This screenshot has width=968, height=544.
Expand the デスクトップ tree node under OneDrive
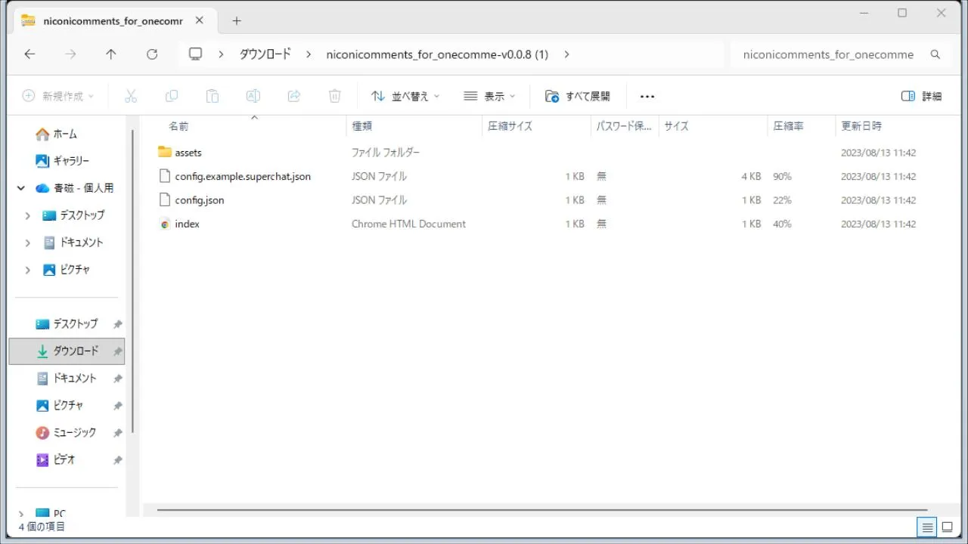(28, 215)
